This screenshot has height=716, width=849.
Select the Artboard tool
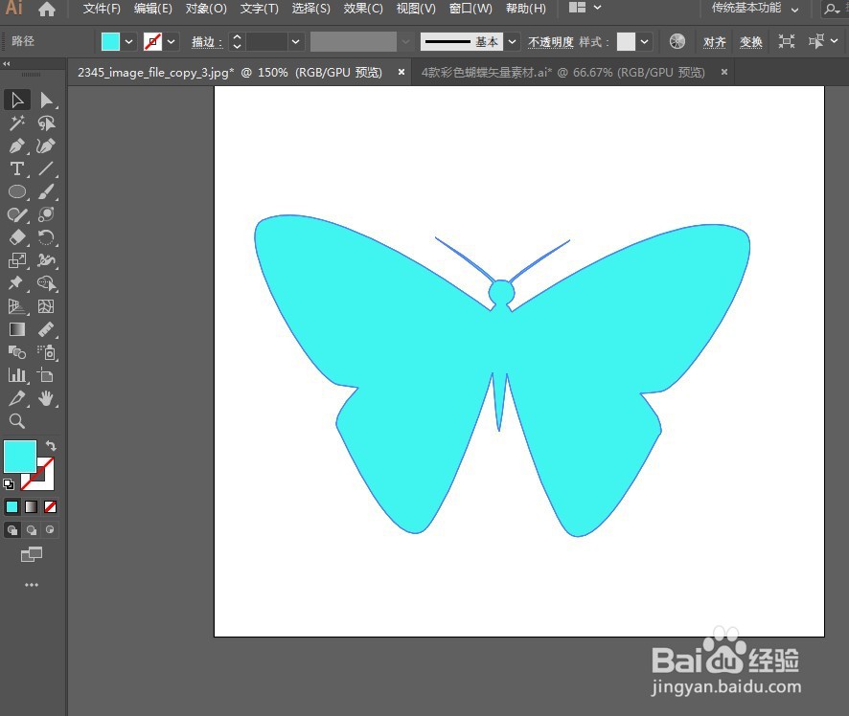(x=46, y=375)
